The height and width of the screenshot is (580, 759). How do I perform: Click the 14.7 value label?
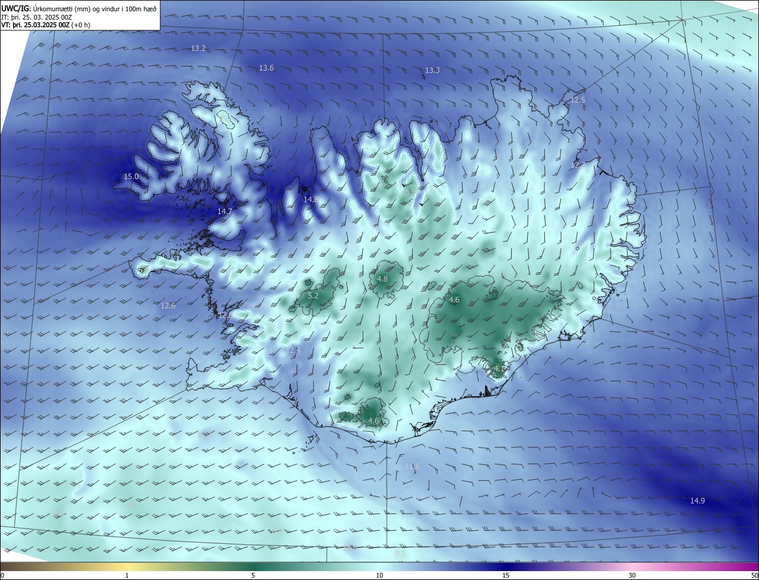coord(225,211)
